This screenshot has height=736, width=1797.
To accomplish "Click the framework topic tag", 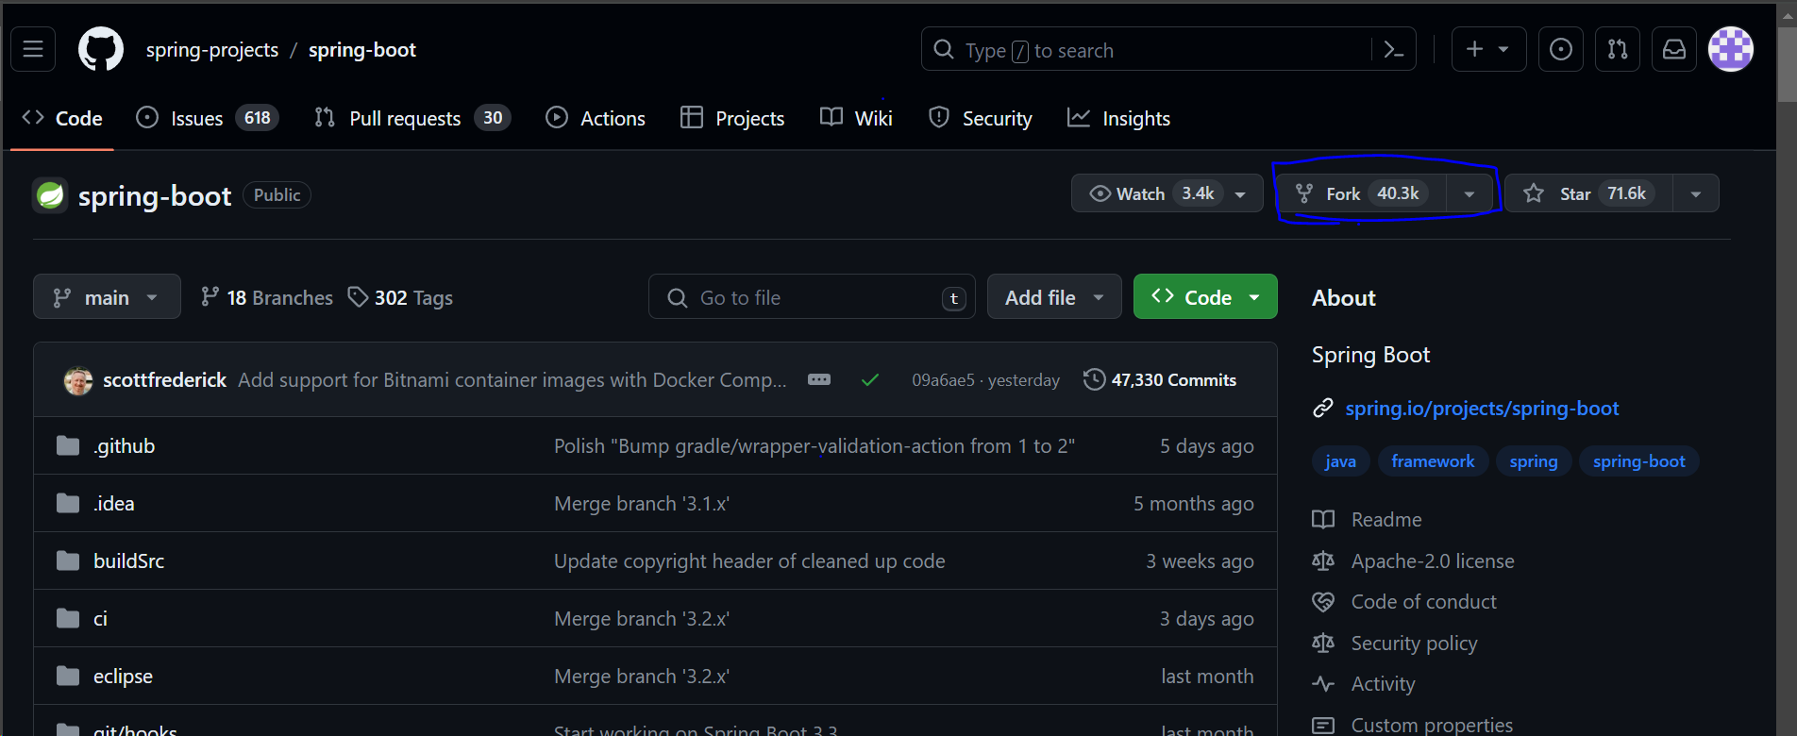I will click(1433, 460).
